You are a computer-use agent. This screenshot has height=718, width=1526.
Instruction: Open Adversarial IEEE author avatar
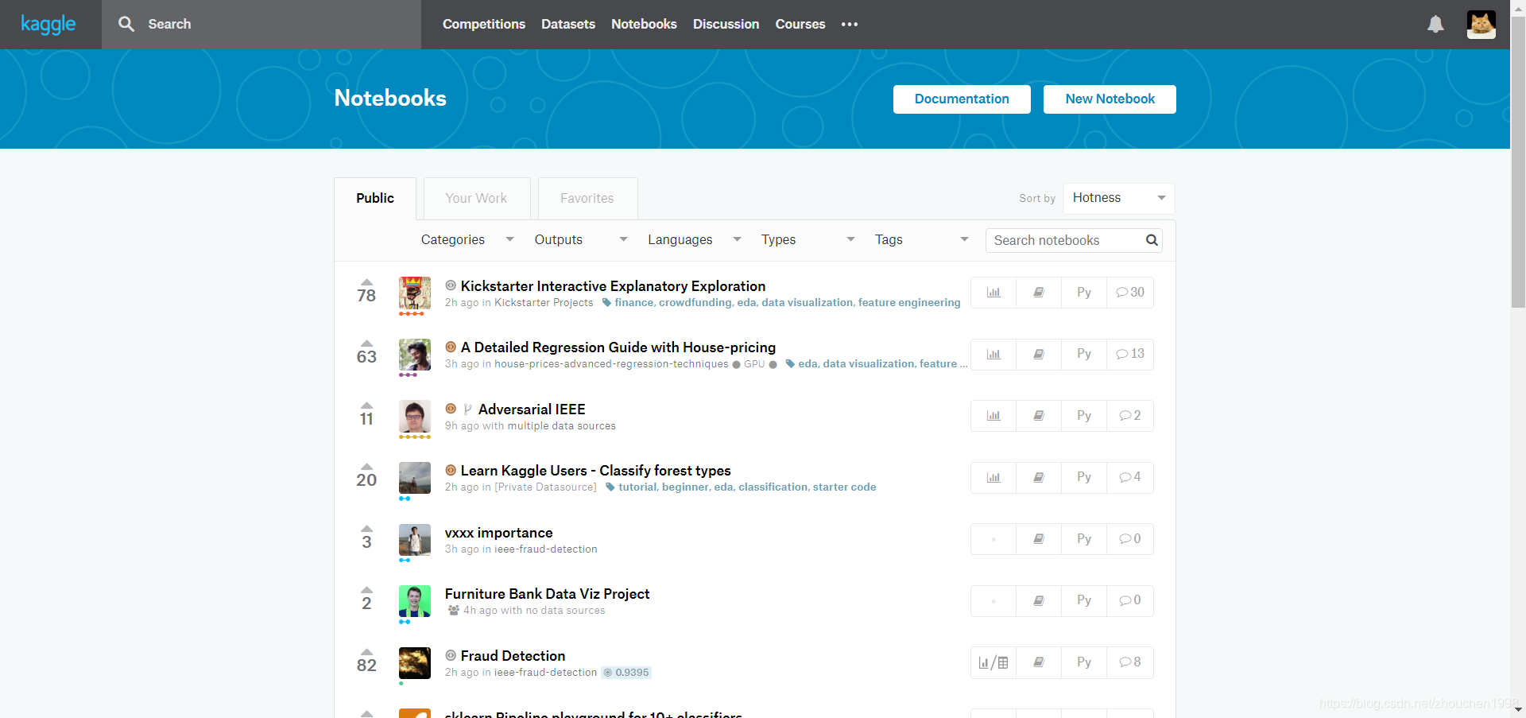tap(415, 417)
